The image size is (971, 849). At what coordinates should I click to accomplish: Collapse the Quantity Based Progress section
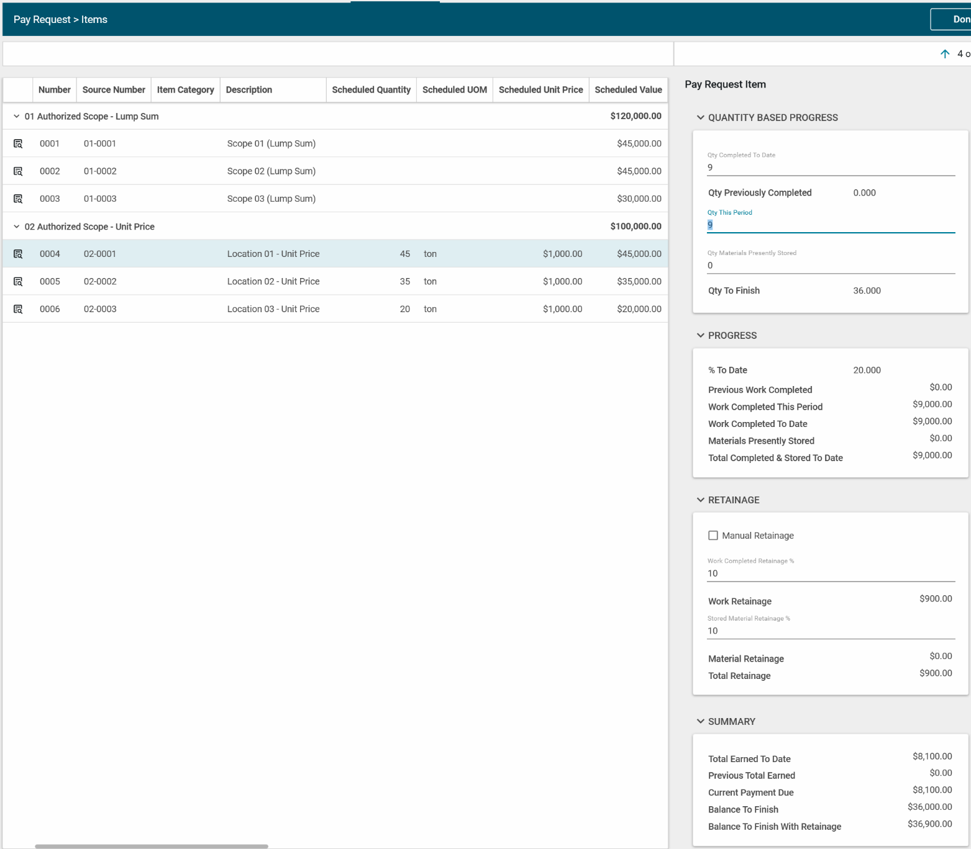[701, 118]
